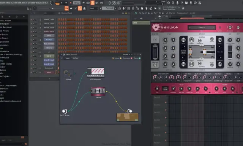This screenshot has height=146, width=243.
Task: Toggle Audio connections visibility in Patcher
Action: pos(118,58)
